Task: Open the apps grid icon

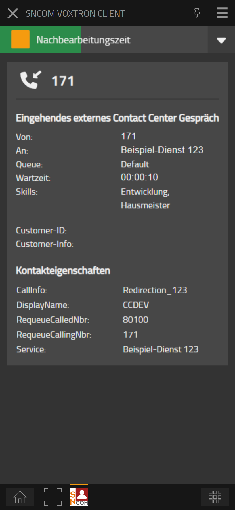Action: 215,497
